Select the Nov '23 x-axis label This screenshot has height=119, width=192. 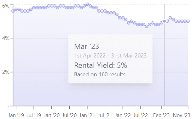[x=182, y=115]
